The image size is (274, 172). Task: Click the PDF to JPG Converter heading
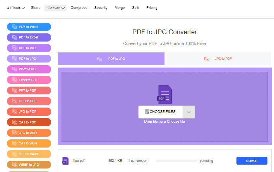[164, 32]
